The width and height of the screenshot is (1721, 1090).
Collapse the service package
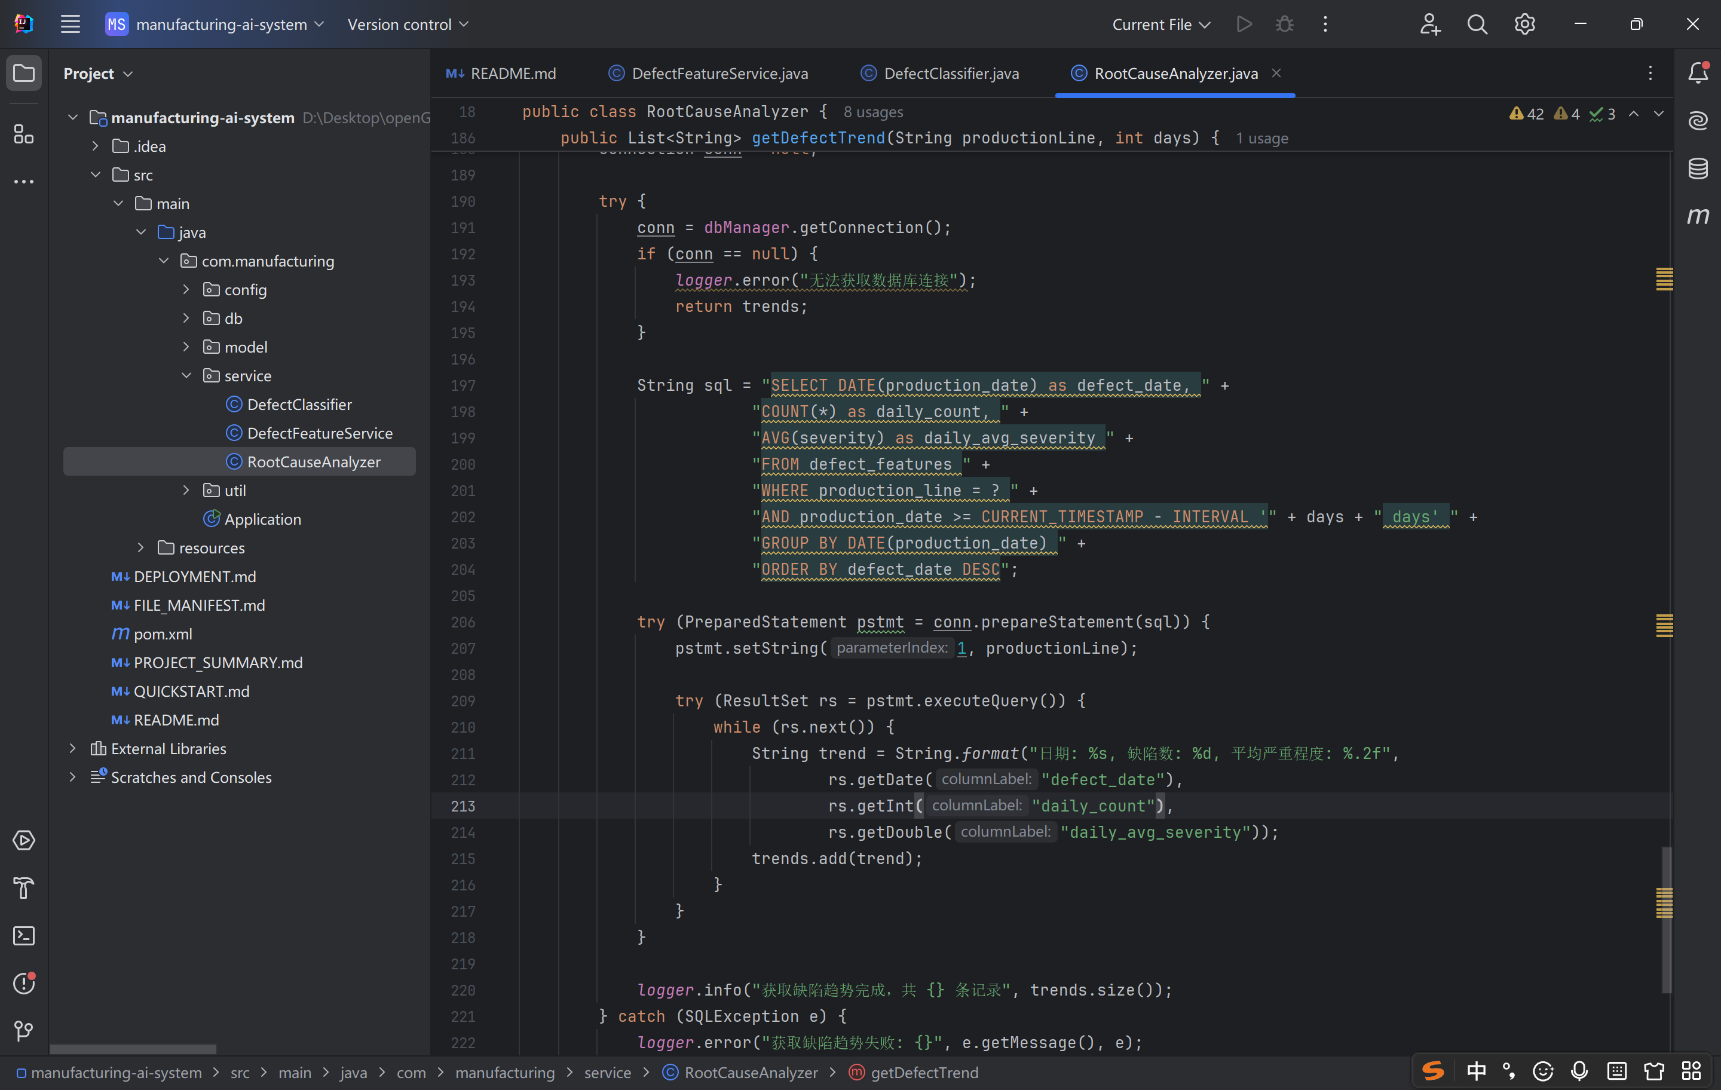click(x=186, y=375)
